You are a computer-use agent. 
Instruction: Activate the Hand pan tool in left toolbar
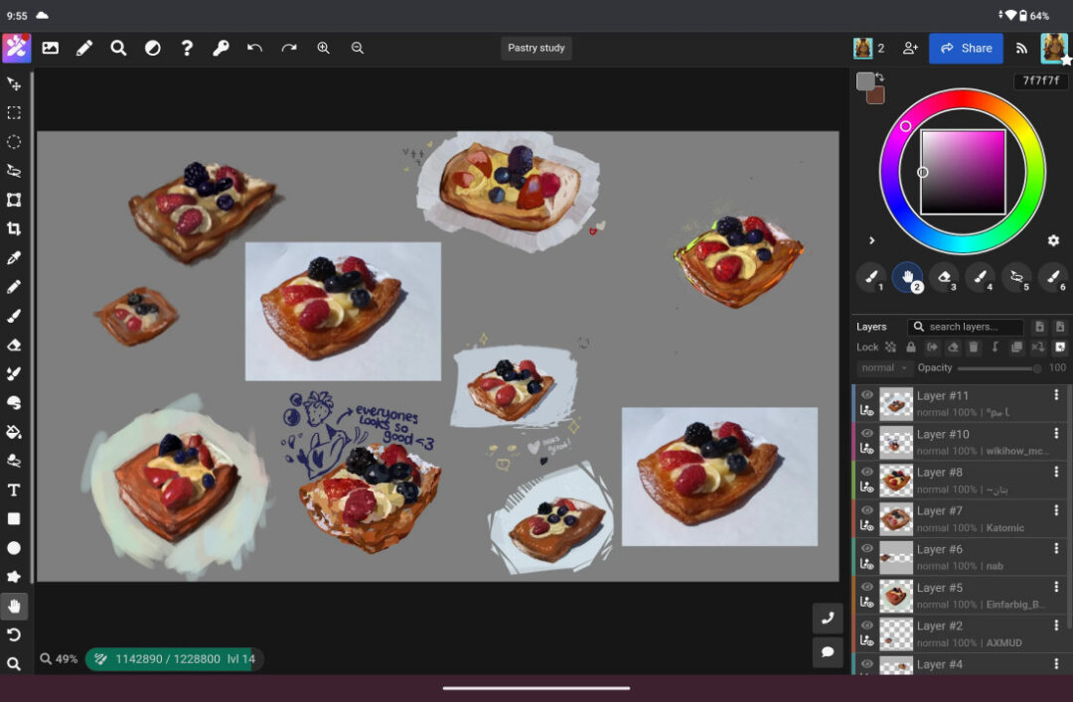pos(14,607)
